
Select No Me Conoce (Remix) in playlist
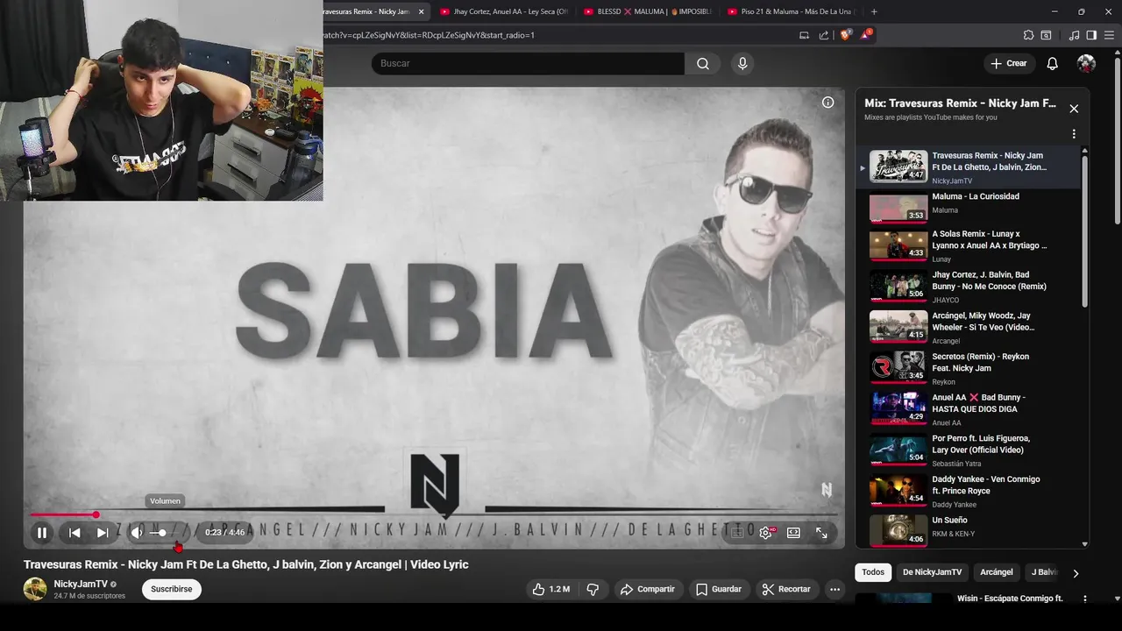click(969, 287)
